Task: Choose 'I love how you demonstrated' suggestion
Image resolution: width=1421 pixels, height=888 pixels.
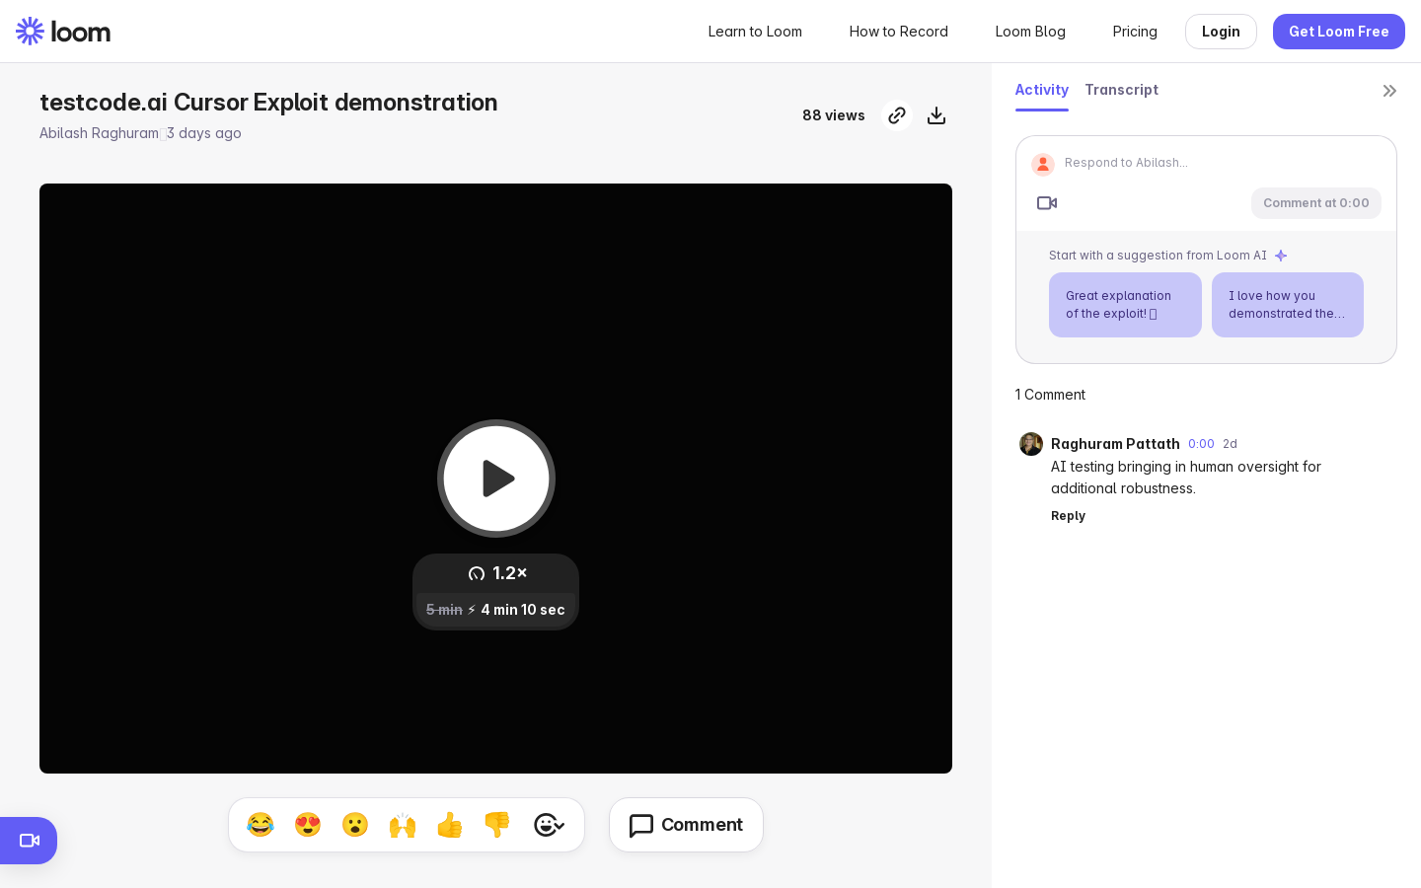Action: 1288,305
